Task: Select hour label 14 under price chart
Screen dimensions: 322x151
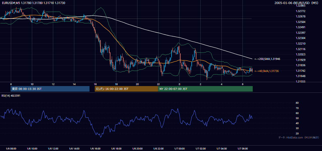Action: click(74, 84)
